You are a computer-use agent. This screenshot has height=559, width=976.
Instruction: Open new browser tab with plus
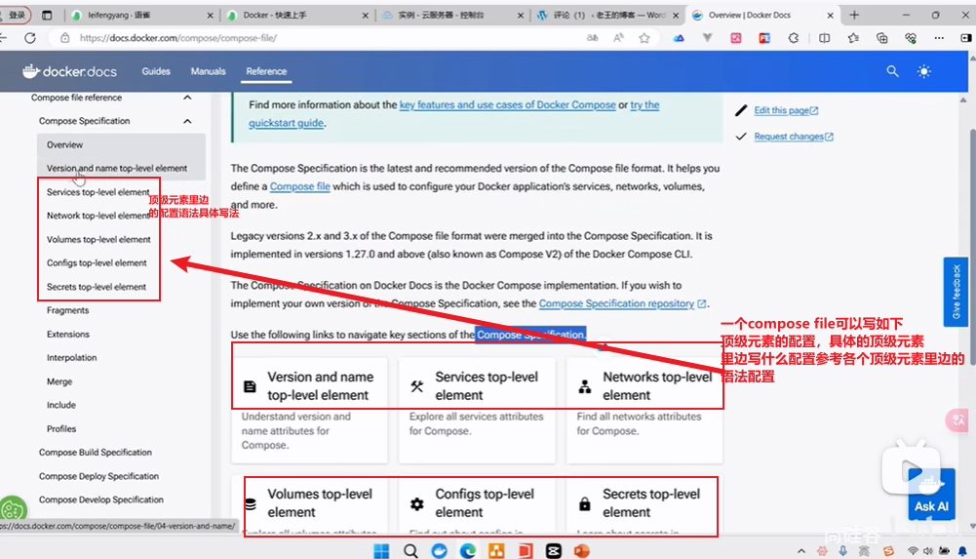(x=854, y=15)
